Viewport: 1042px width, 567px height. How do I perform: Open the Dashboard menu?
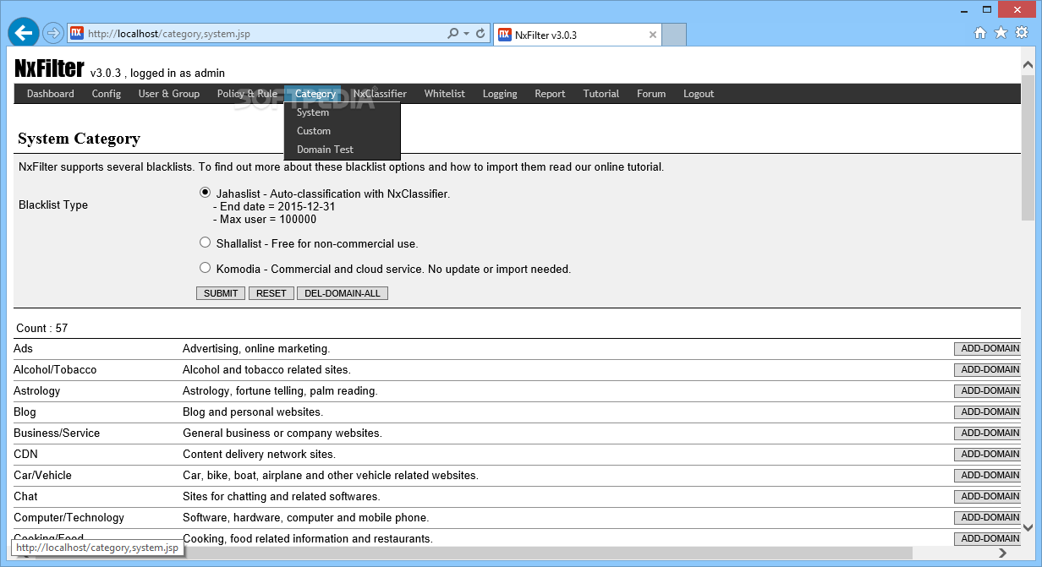click(50, 94)
